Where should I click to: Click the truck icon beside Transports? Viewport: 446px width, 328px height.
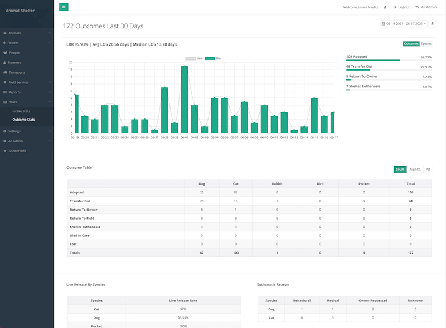(x=4, y=72)
